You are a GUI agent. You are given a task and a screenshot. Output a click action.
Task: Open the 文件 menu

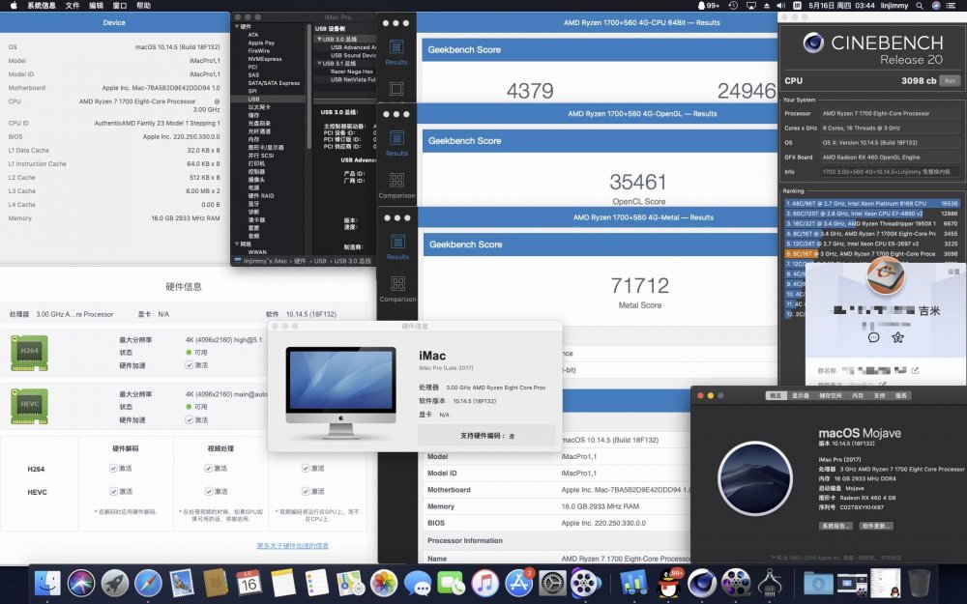coord(73,6)
